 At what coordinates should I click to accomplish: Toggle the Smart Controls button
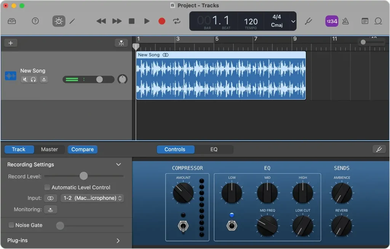point(59,21)
